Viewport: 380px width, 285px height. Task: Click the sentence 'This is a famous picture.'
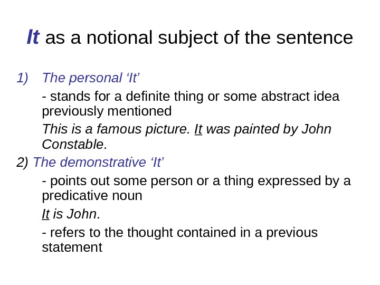[116, 129]
